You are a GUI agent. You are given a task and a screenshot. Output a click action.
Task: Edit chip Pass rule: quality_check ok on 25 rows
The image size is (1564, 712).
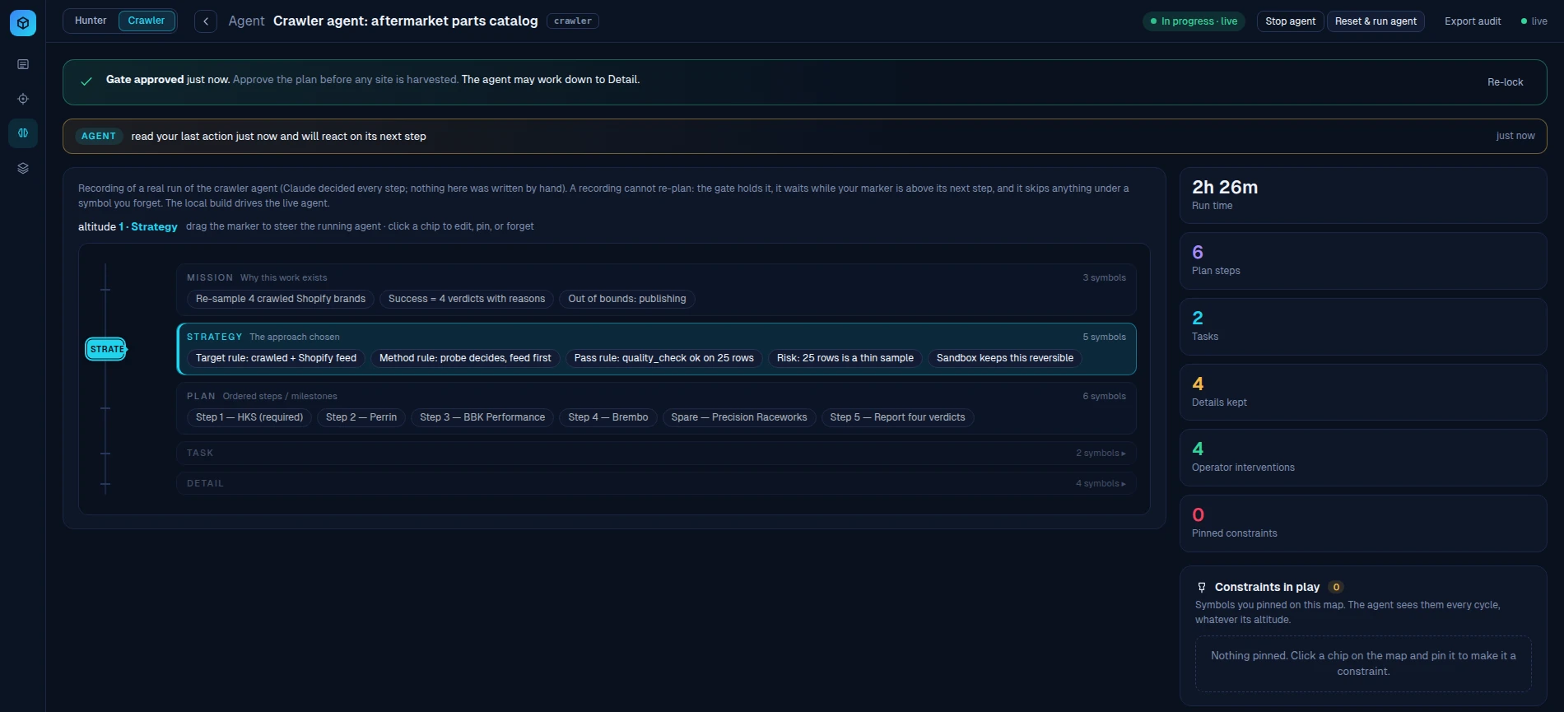(x=663, y=358)
